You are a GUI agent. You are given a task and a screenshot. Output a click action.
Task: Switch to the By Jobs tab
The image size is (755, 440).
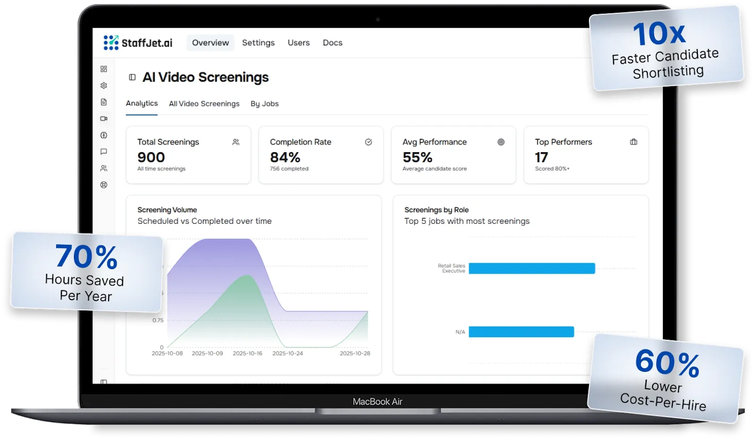point(265,104)
